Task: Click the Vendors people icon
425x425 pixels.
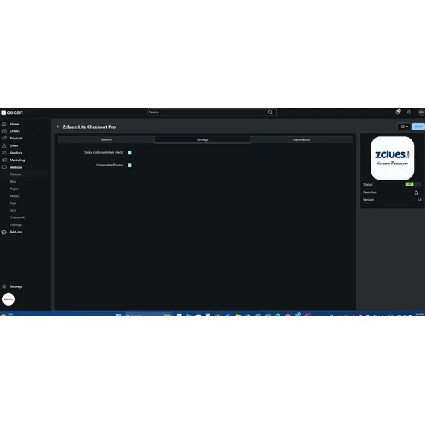Action: pyautogui.click(x=4, y=153)
